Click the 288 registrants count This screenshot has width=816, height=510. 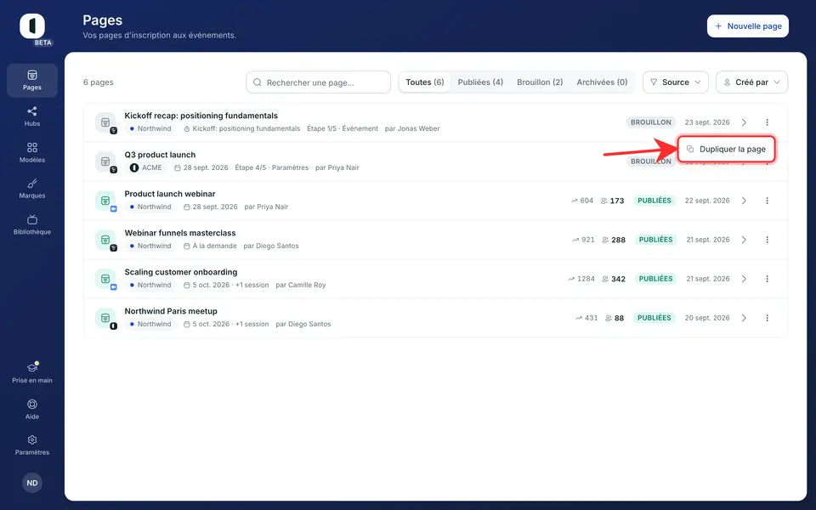tap(614, 240)
